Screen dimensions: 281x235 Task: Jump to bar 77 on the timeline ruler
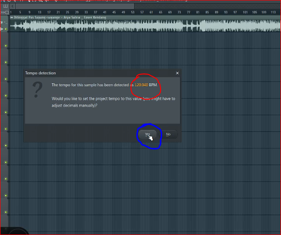coord(189,12)
